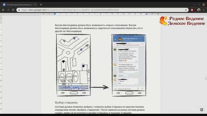
Task: Open a new browser tab
Action: (41, 5)
